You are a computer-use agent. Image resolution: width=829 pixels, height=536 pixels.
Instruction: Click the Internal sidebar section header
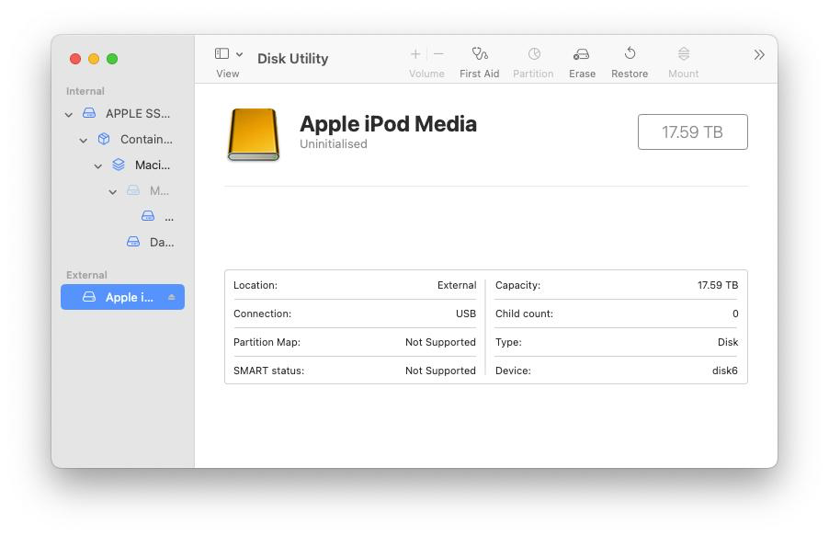[85, 91]
